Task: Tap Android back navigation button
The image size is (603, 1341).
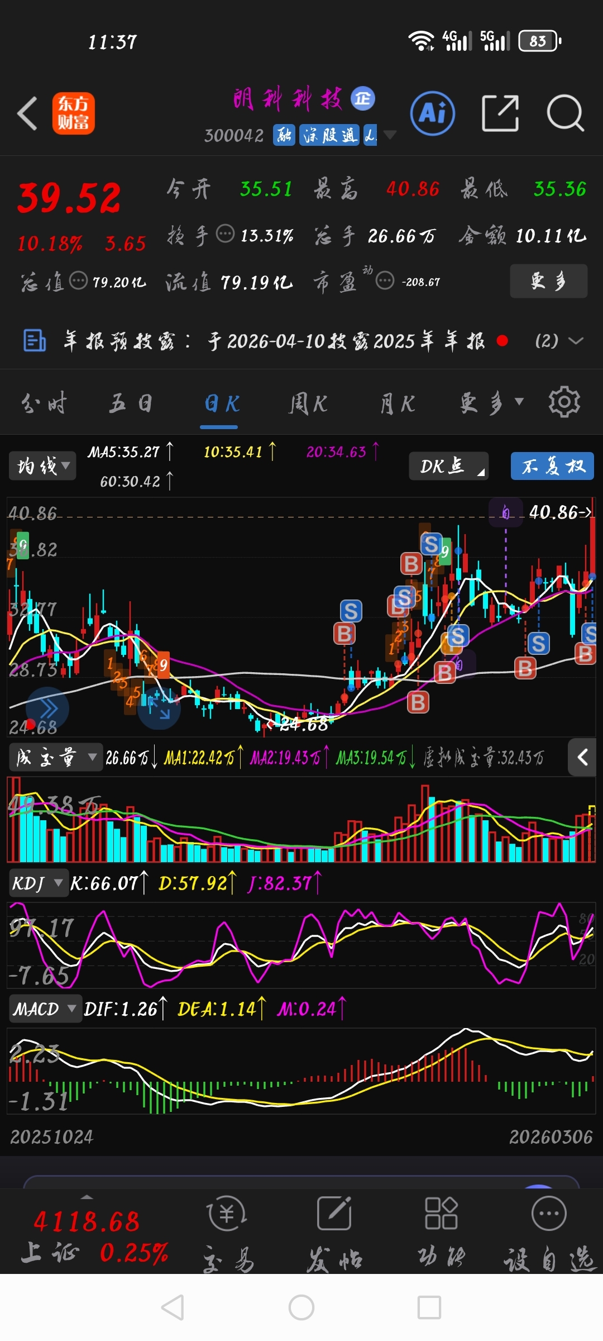Action: 173,1307
